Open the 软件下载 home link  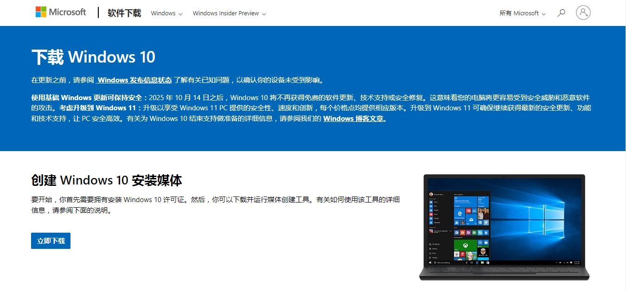coord(124,13)
